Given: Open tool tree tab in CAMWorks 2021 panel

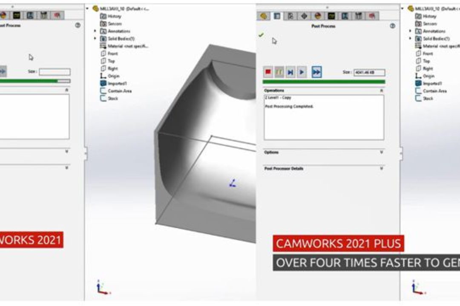Looking at the screenshot, I should click(44, 15).
